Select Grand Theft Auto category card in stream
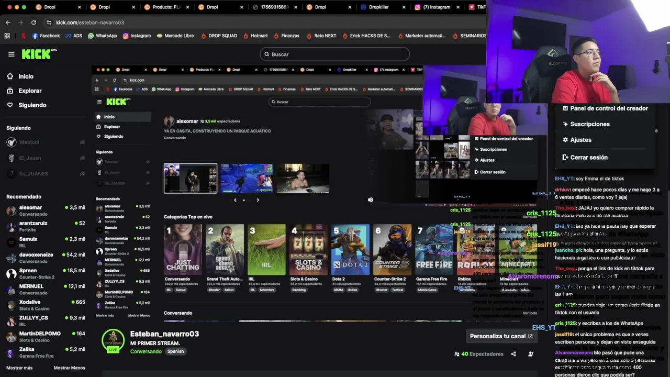 (225, 250)
